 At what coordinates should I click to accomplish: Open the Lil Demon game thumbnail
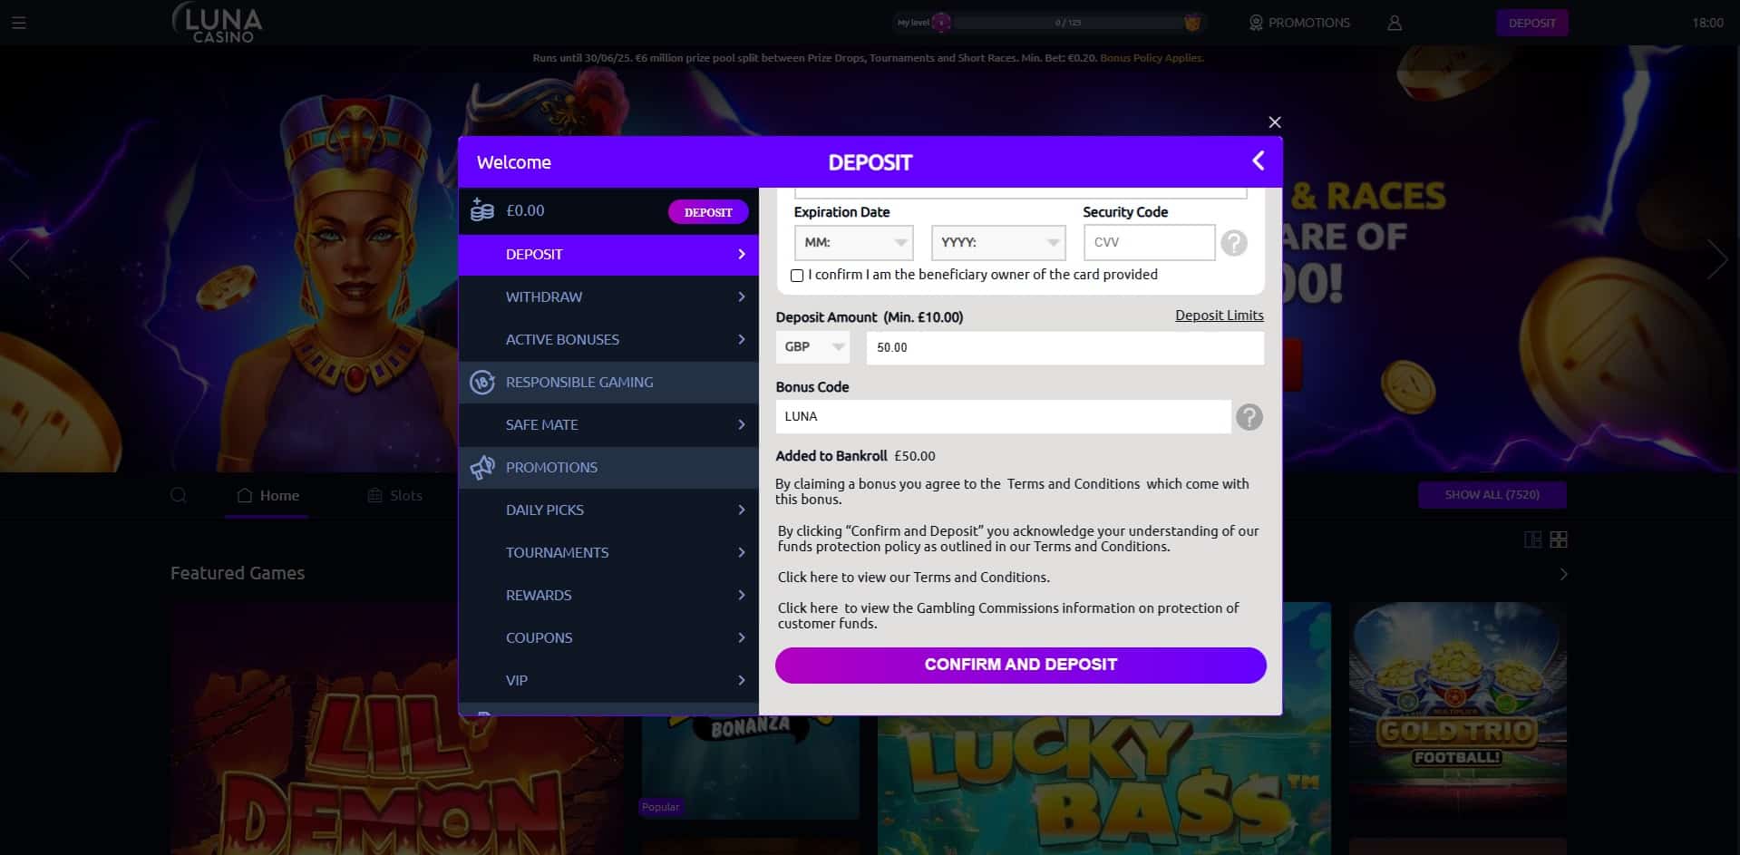(397, 729)
